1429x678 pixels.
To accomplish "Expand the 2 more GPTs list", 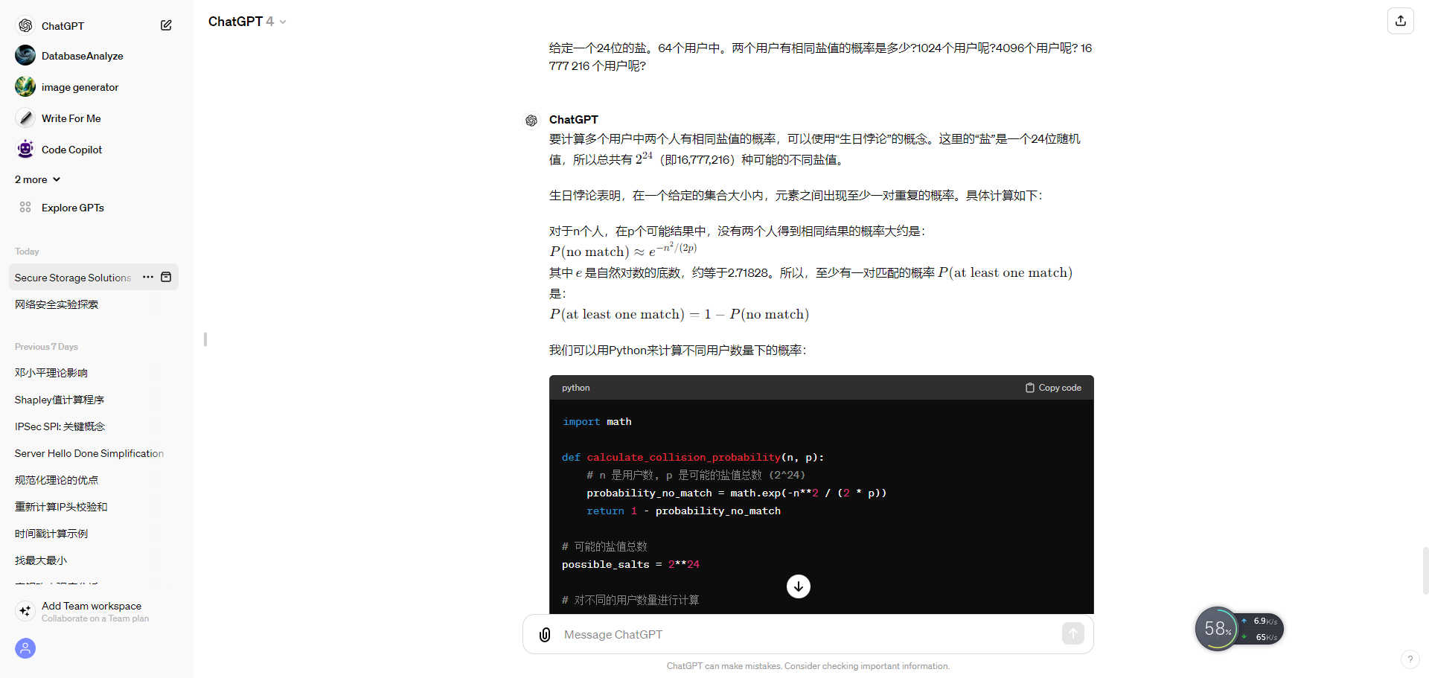I will click(x=37, y=179).
